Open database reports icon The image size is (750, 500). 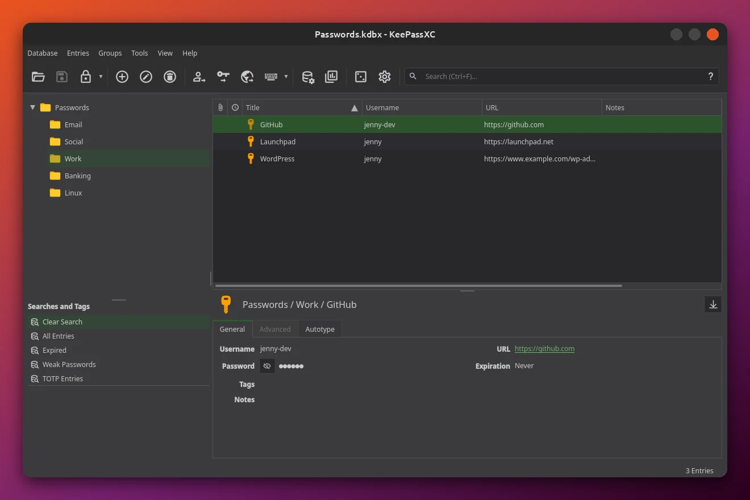coord(331,77)
